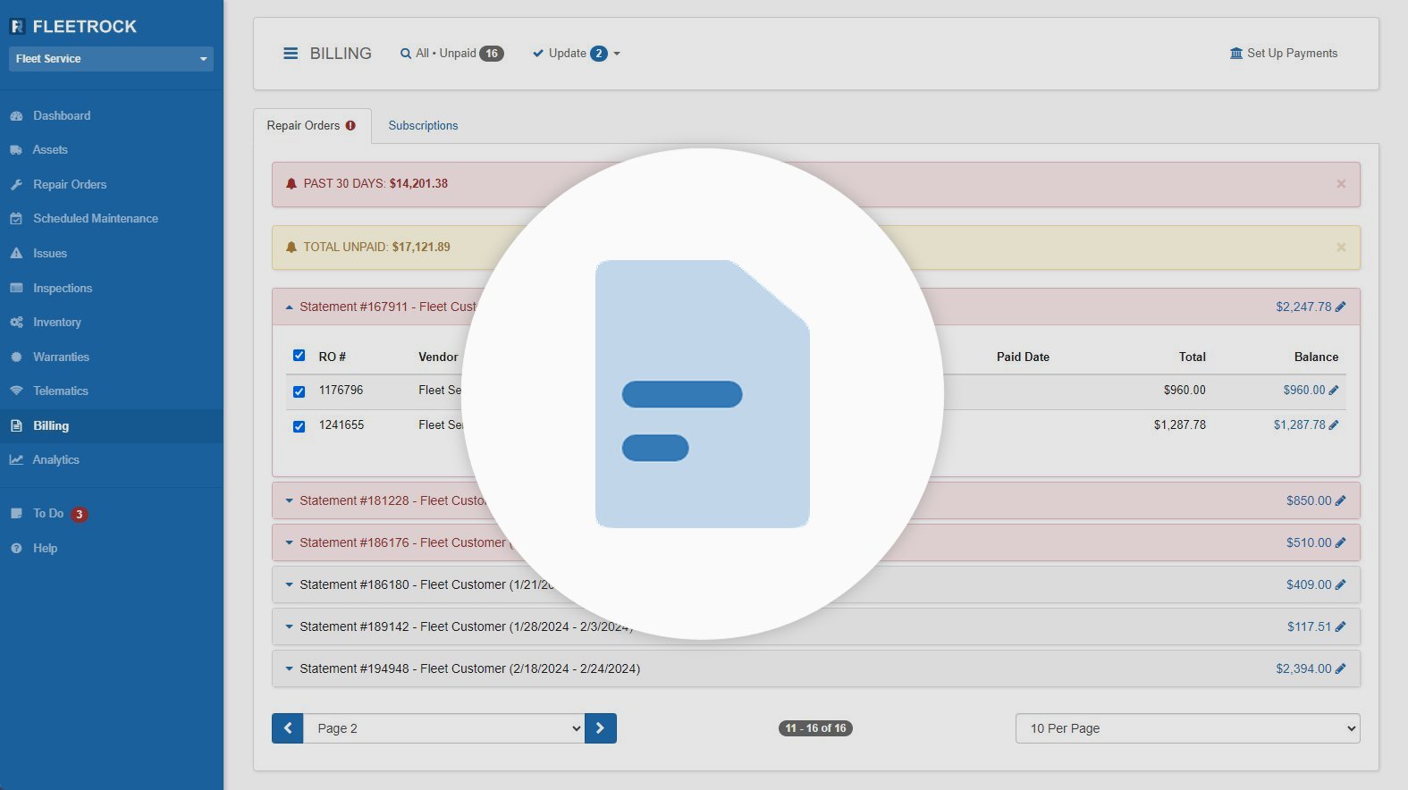Click pencil icon next to $117.51
This screenshot has height=790, width=1408.
(x=1340, y=627)
